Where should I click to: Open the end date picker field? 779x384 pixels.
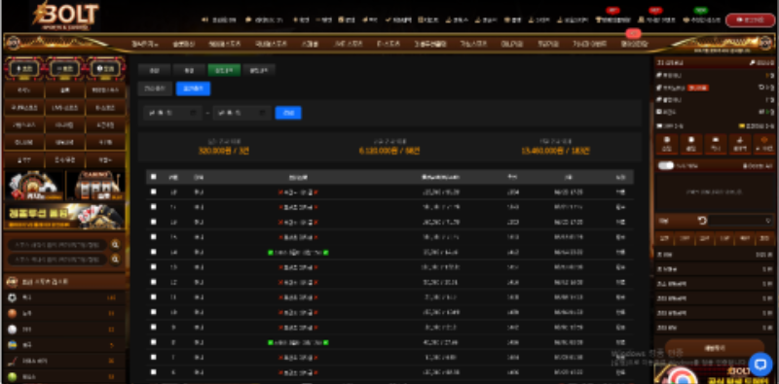click(x=241, y=113)
